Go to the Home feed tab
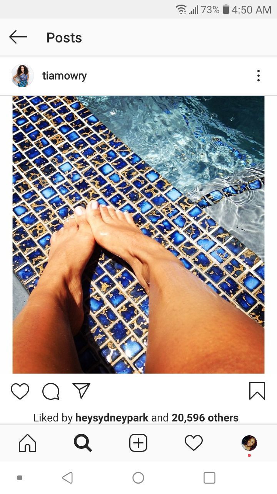Viewport: 277px width, 494px height. 28,443
